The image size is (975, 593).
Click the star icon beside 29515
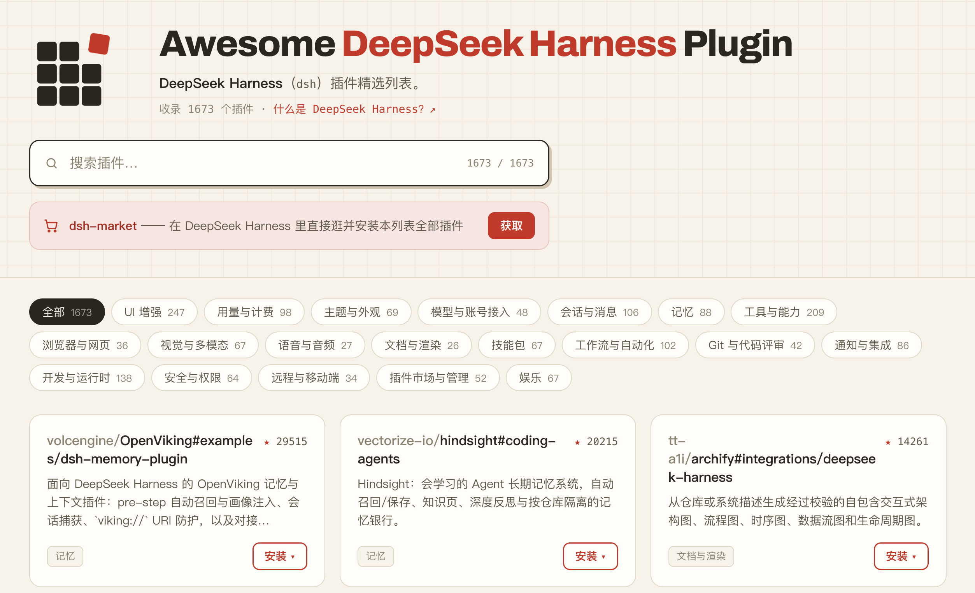(267, 442)
